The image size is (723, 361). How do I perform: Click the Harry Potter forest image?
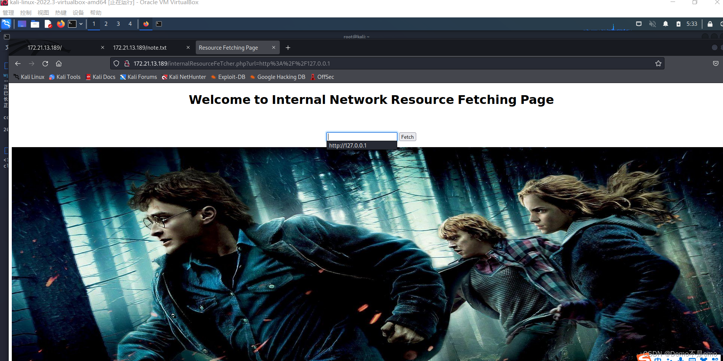click(367, 254)
